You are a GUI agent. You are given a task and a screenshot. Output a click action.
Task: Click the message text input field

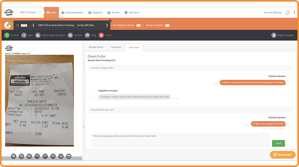tap(180, 140)
